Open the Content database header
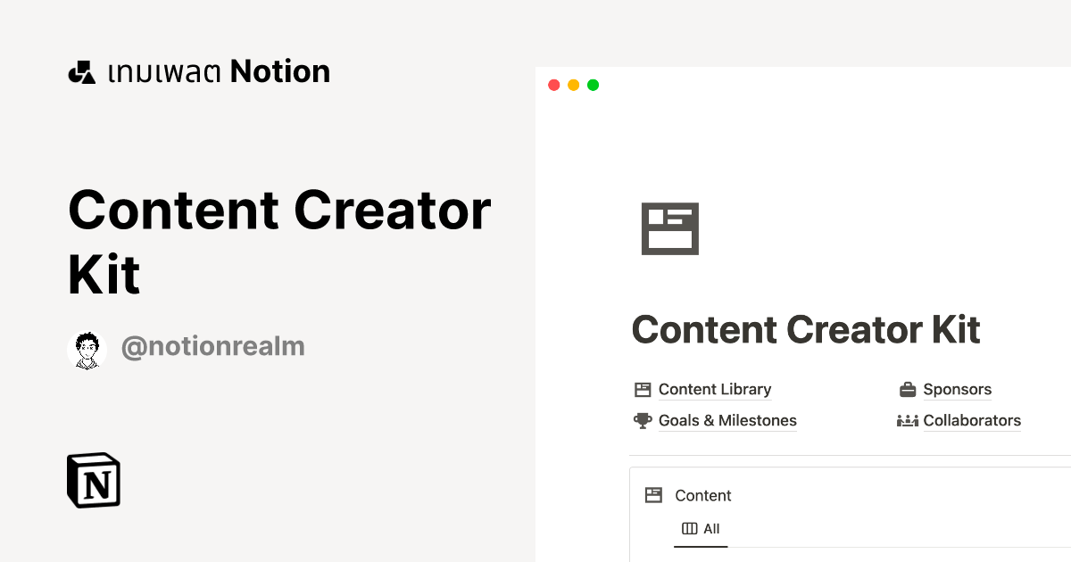Screen dimensions: 1071x562 (704, 495)
